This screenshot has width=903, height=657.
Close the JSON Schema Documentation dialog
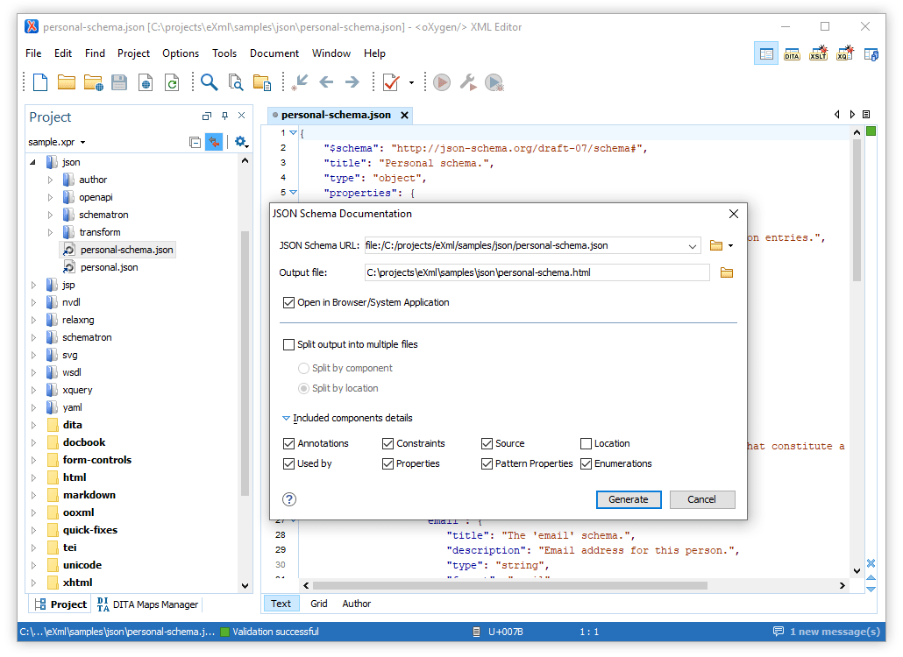tap(734, 214)
